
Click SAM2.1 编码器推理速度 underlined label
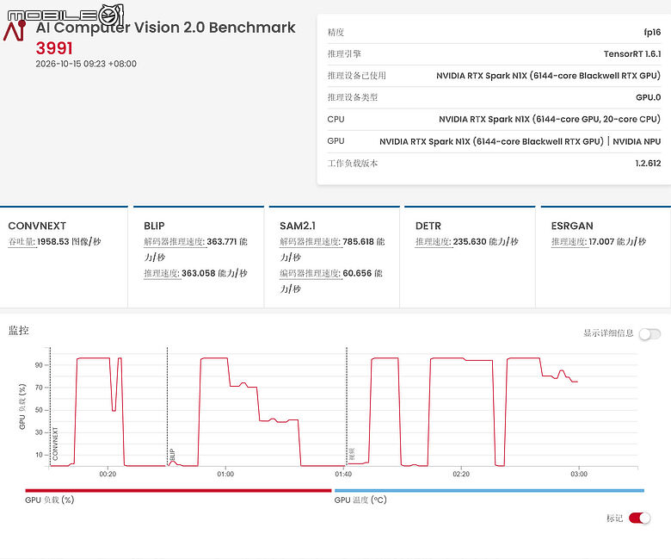[310, 273]
